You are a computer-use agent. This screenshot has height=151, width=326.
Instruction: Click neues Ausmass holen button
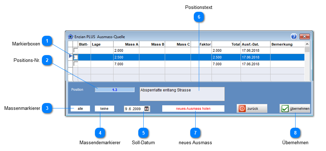click(193, 109)
